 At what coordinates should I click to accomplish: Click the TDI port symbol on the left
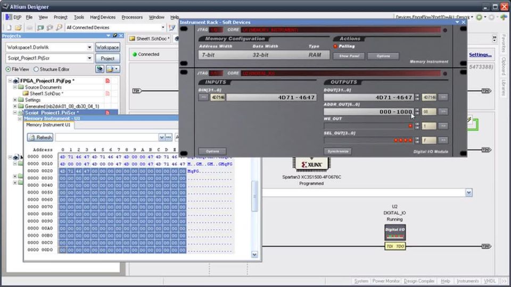137,90
